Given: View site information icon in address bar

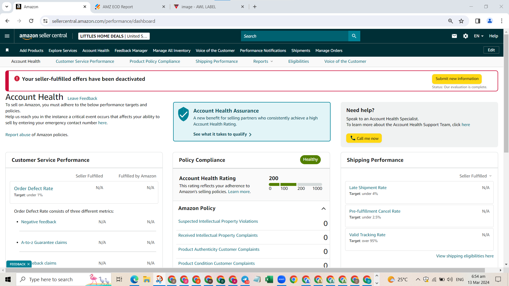Looking at the screenshot, I should pyautogui.click(x=45, y=21).
